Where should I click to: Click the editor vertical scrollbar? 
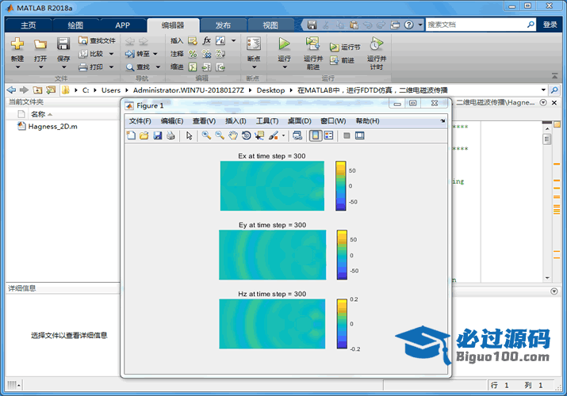(546, 204)
